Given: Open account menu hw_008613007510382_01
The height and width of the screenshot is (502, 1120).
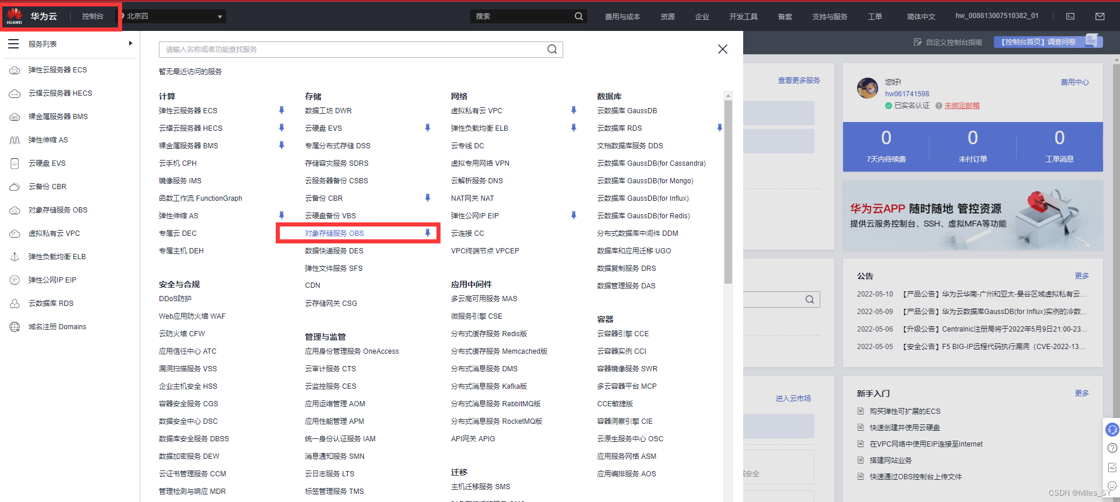Looking at the screenshot, I should click(x=997, y=16).
